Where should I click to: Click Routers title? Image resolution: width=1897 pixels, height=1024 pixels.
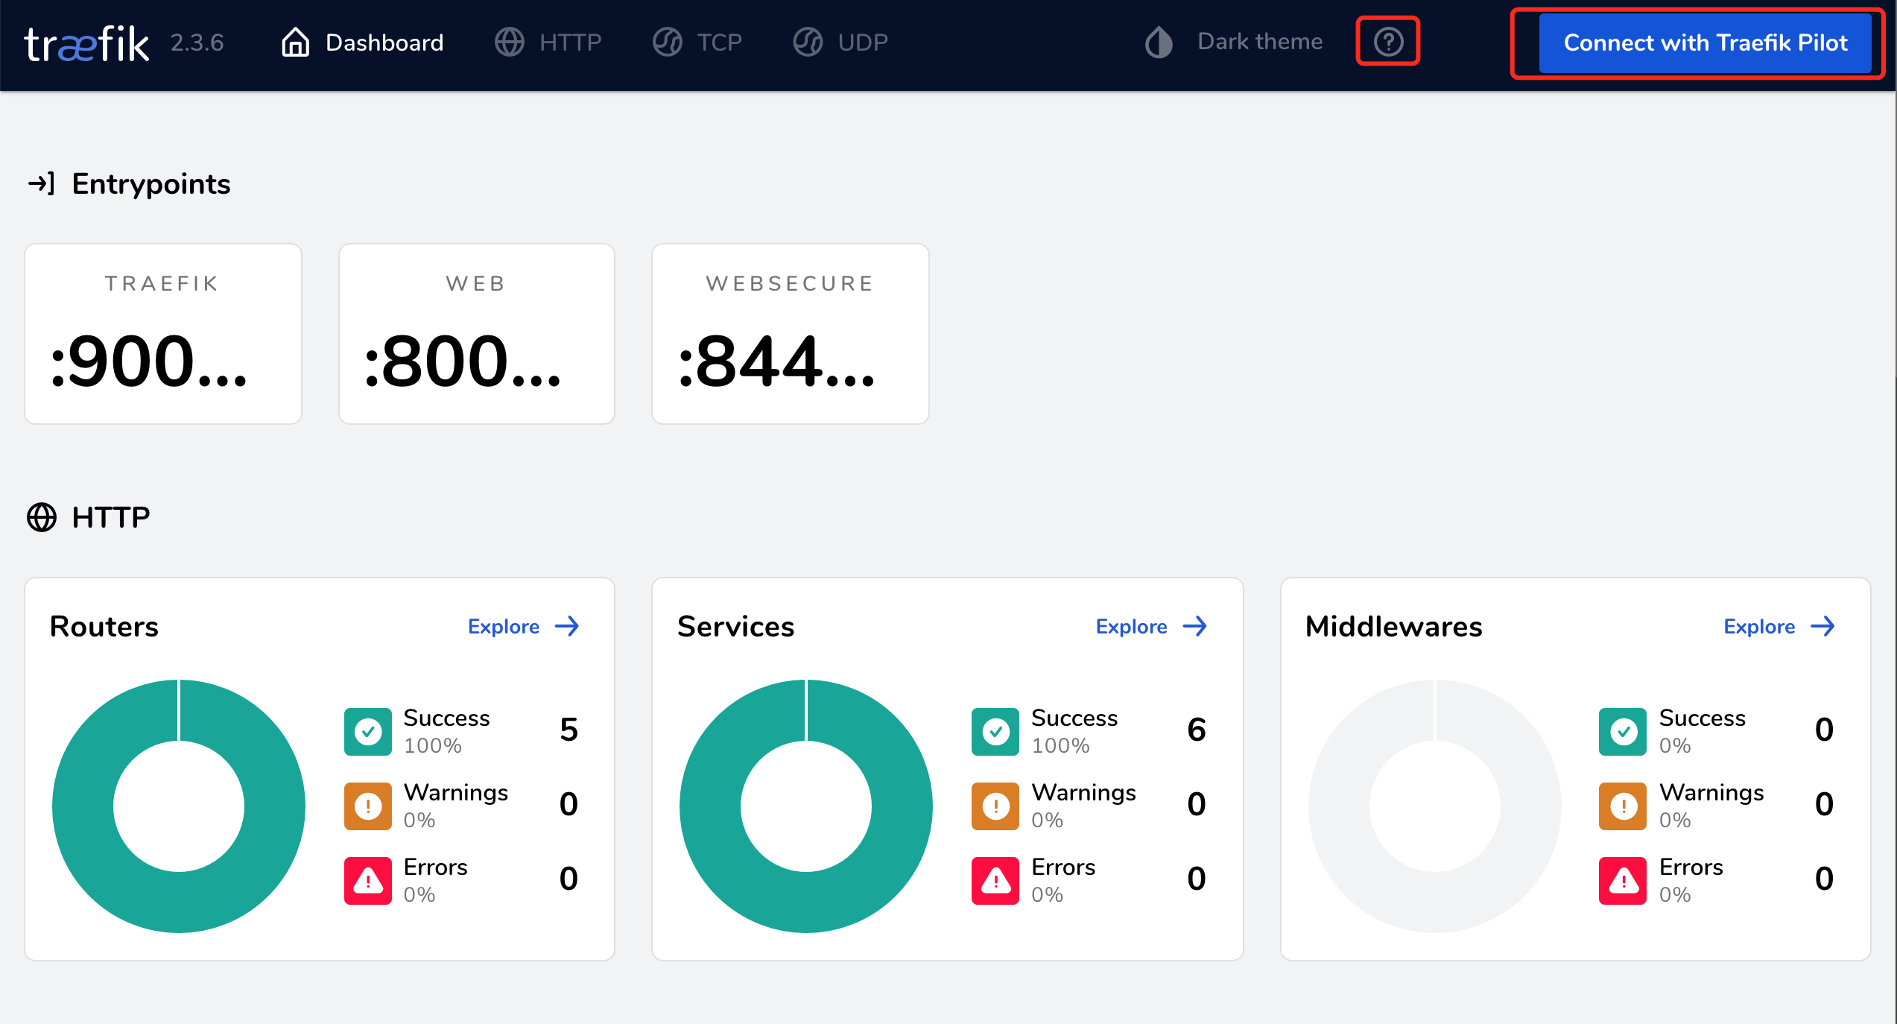point(104,627)
